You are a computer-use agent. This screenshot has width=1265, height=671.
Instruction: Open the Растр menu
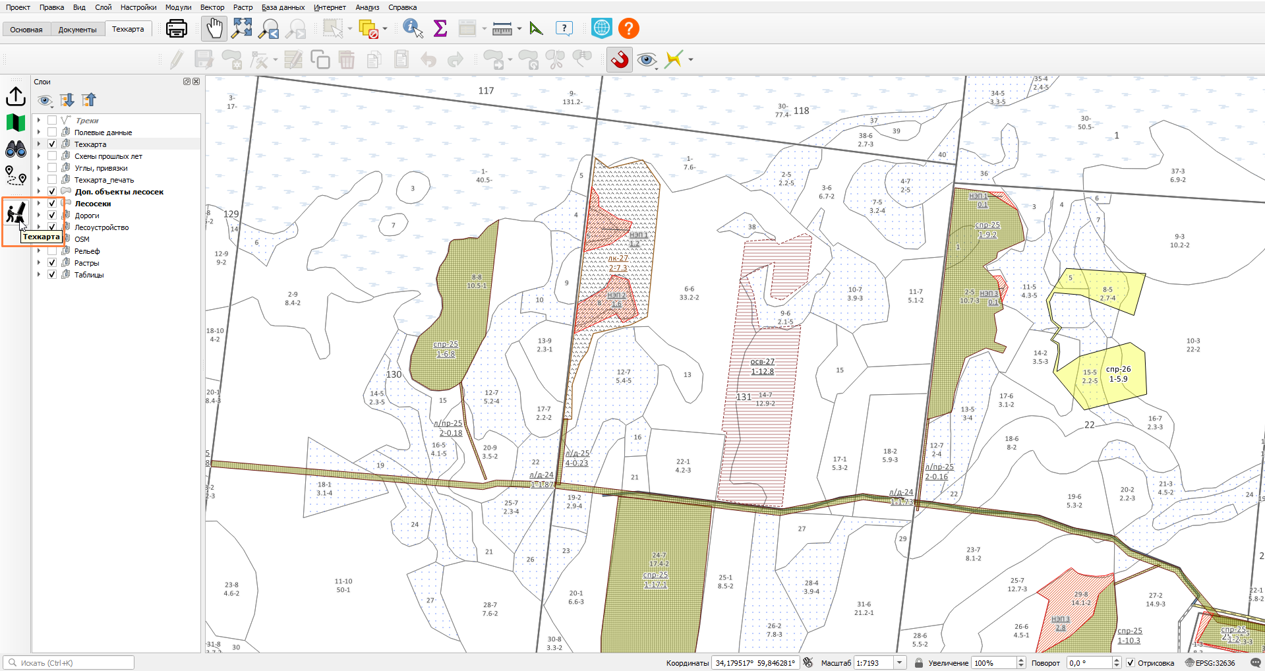coord(243,7)
